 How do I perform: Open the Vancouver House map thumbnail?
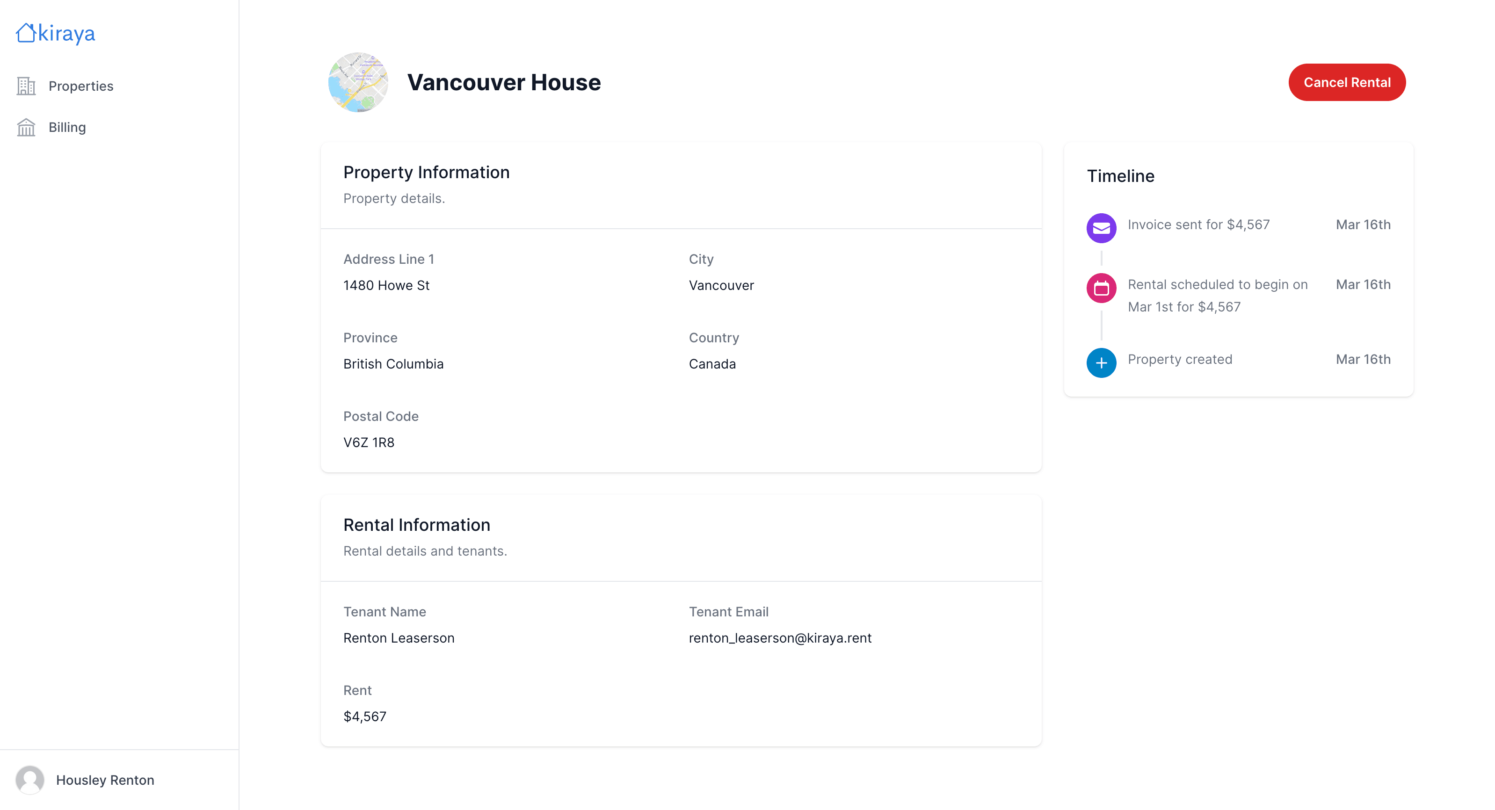(x=358, y=82)
